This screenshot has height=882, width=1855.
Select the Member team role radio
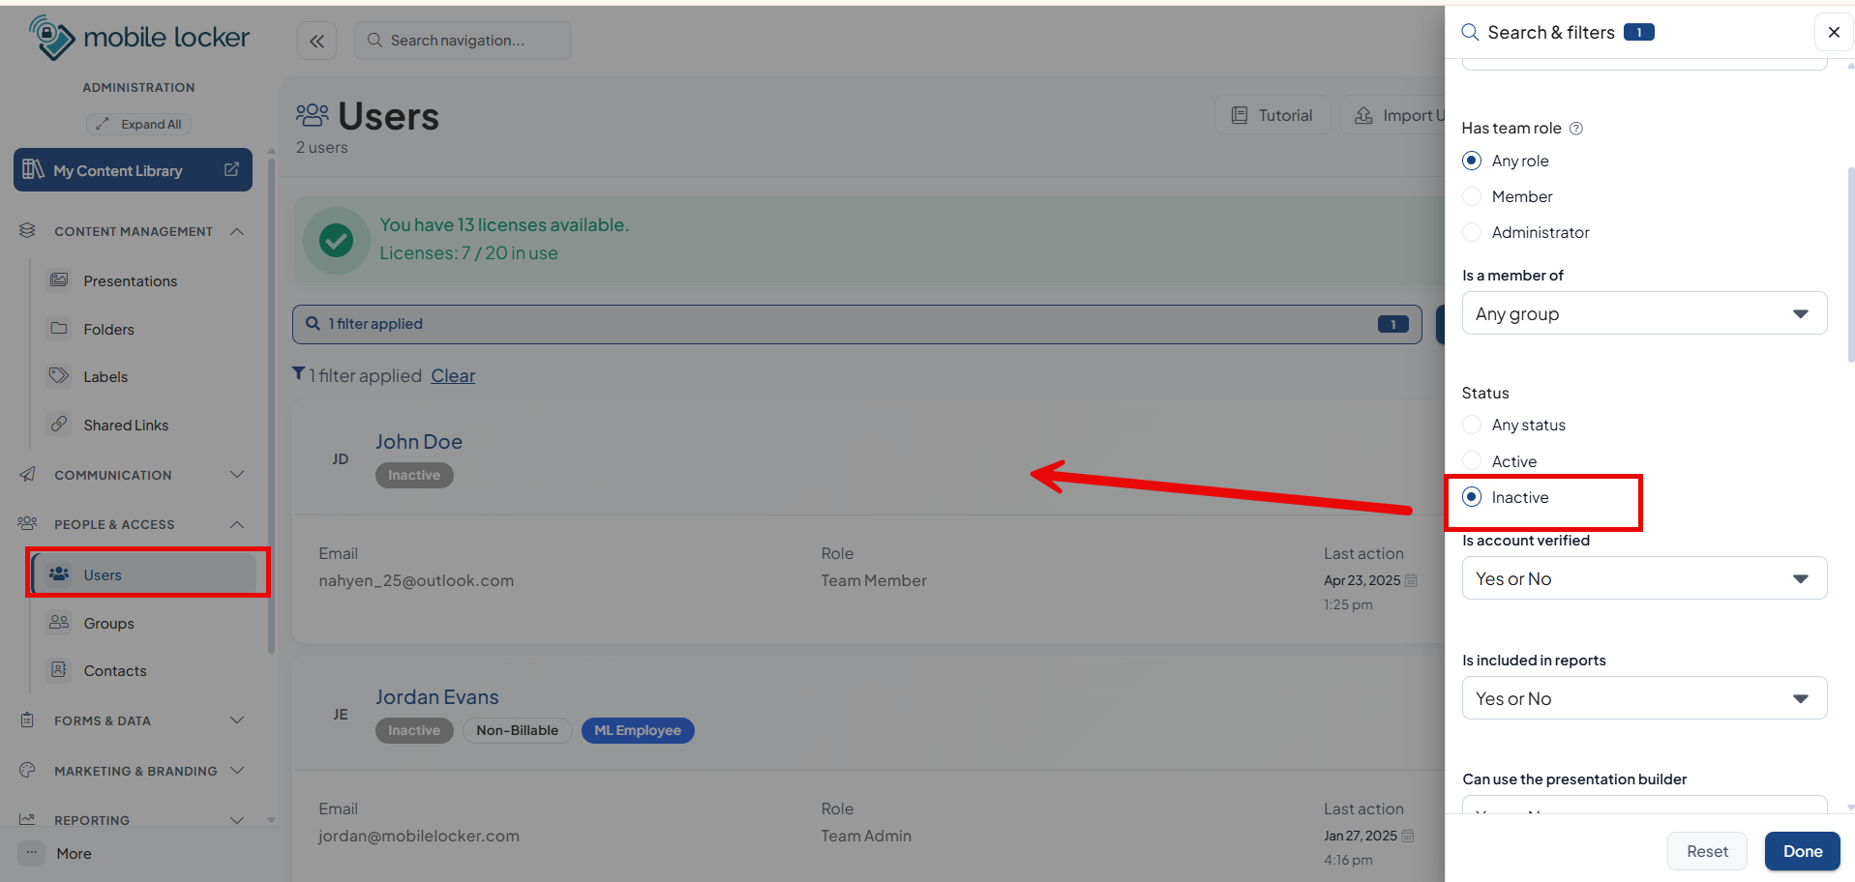(1472, 196)
